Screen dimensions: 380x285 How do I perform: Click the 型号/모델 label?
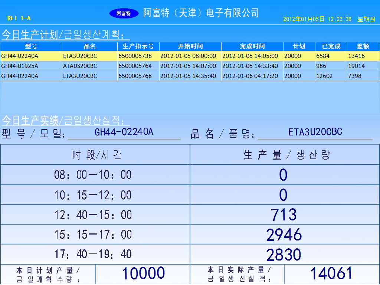33,134
